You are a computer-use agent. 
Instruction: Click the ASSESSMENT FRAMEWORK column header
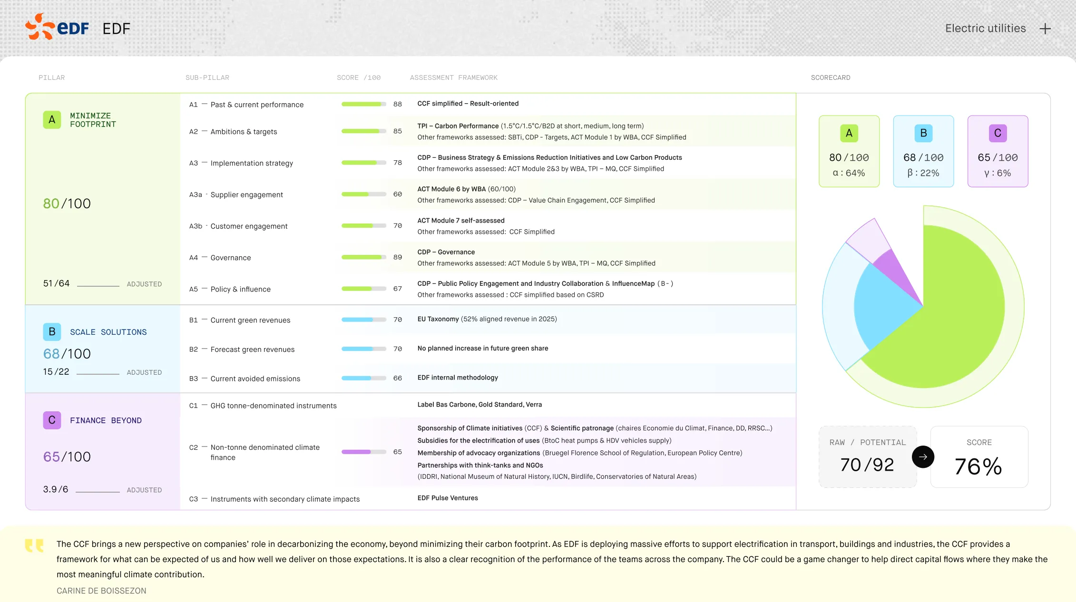point(454,78)
